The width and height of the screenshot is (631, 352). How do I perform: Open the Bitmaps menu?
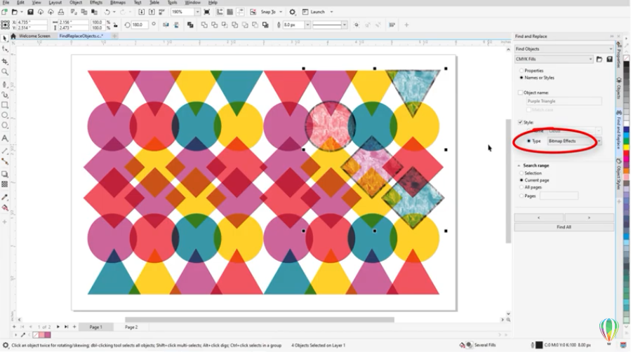[117, 3]
